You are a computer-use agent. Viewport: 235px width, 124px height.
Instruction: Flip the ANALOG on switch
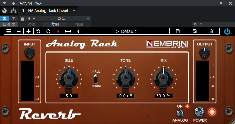pos(180,113)
